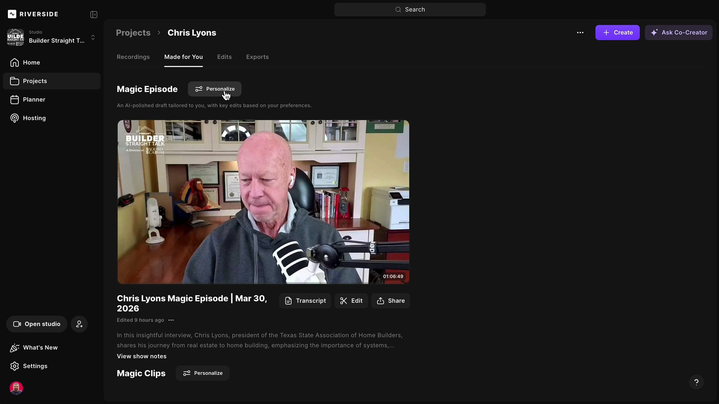Personalize the Magic Clips settings
719x404 pixels.
202,373
